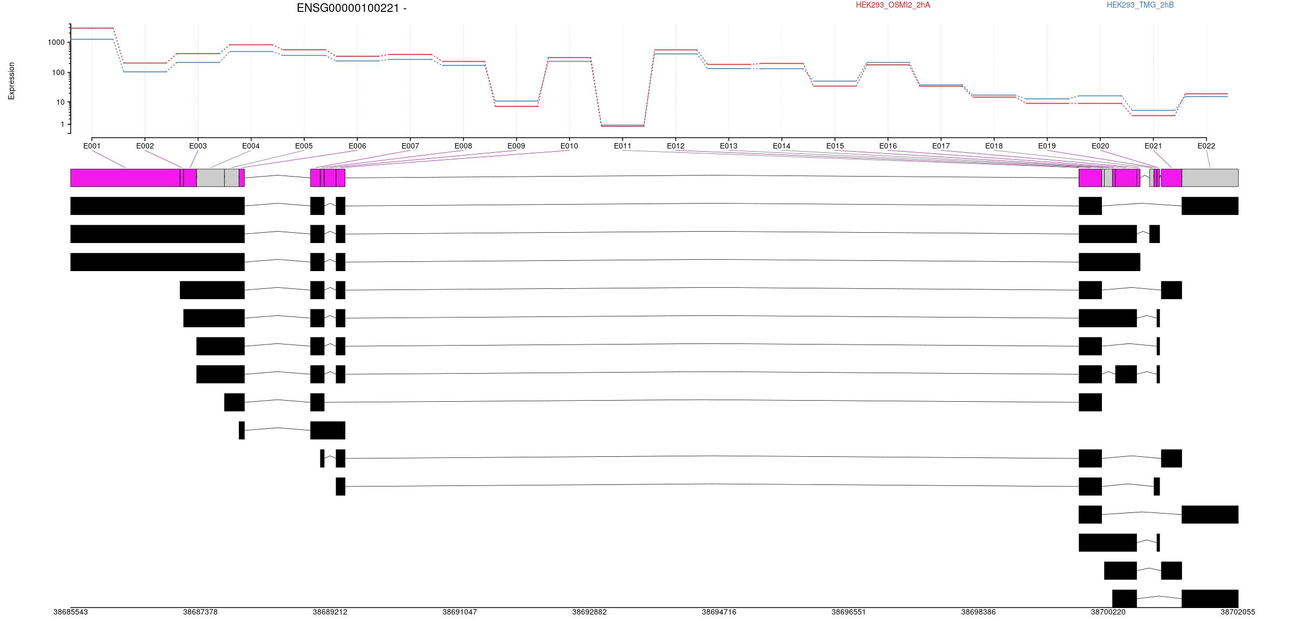
Task: Click y-axis tick value 1
Action: (x=62, y=125)
